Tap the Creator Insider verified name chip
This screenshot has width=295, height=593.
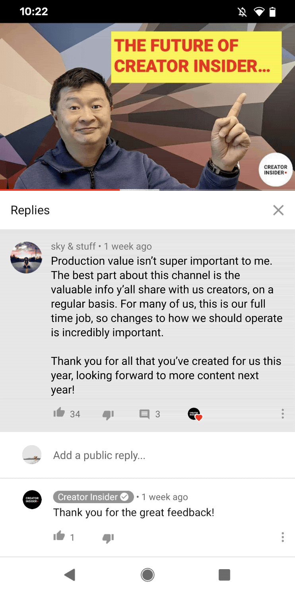pyautogui.click(x=93, y=497)
